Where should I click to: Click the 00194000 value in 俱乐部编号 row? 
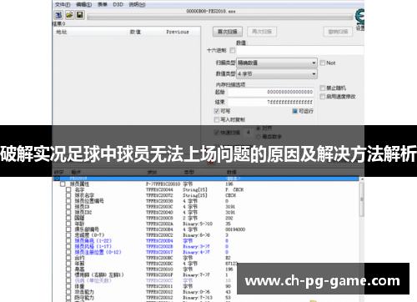[235, 229]
